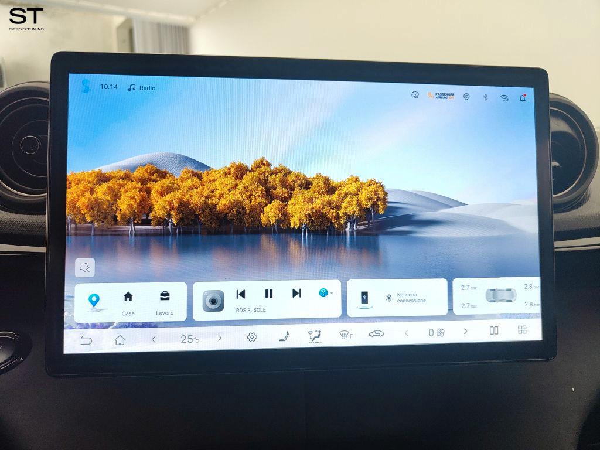Open the radio app thumbnail
600x450 pixels.
point(213,301)
